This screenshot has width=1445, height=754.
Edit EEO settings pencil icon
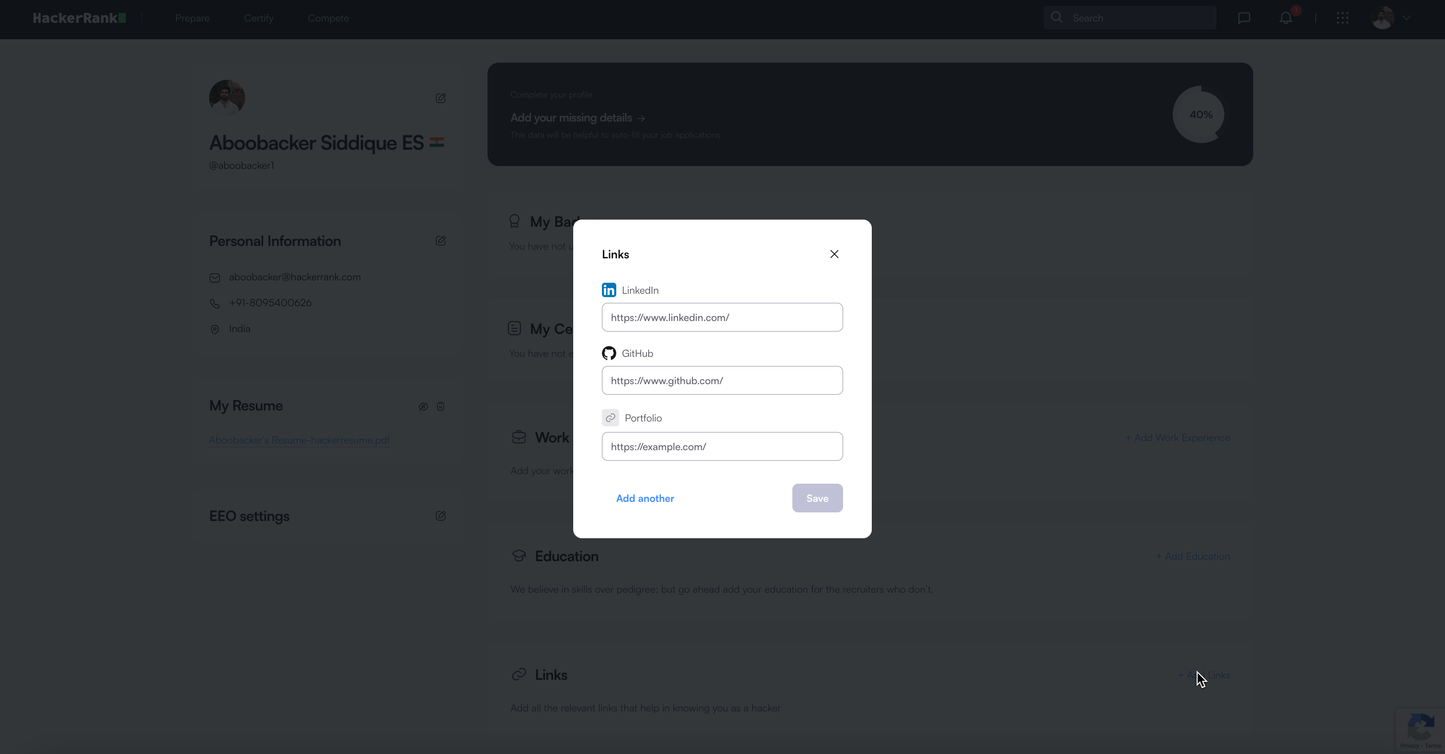pyautogui.click(x=441, y=516)
